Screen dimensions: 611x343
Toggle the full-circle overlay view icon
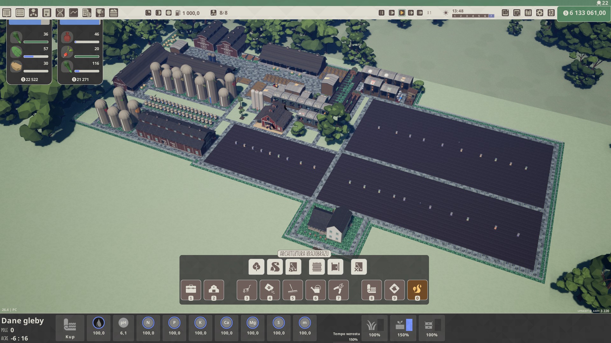[x=169, y=13]
